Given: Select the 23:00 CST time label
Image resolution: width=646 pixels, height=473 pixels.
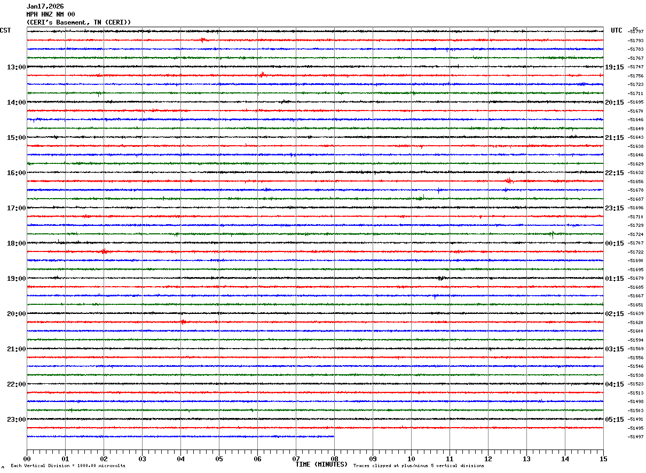Looking at the screenshot, I should (16, 420).
